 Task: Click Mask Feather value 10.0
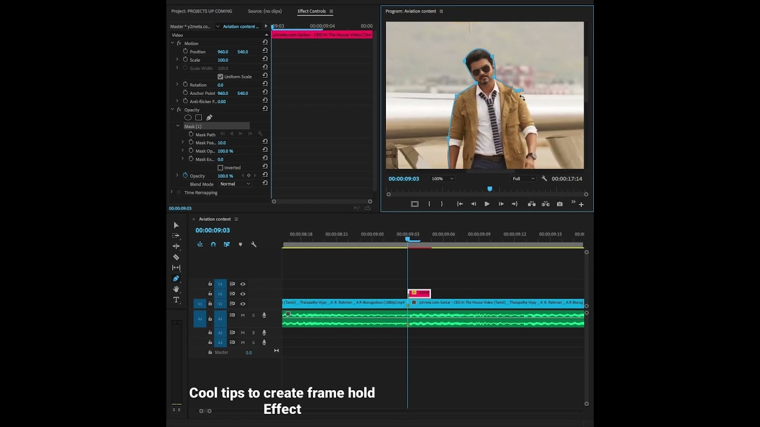[x=221, y=143]
